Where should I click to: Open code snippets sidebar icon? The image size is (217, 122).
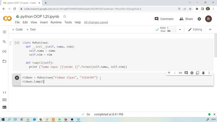pyautogui.click(x=4, y=93)
